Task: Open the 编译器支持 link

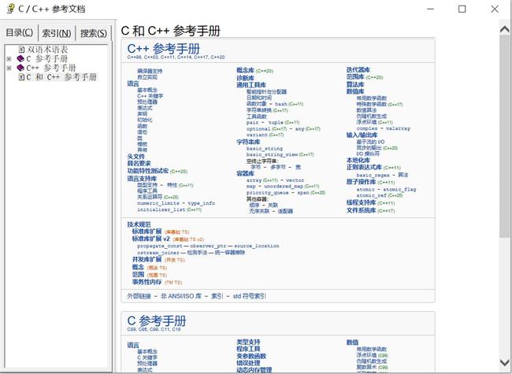Action: [150, 71]
